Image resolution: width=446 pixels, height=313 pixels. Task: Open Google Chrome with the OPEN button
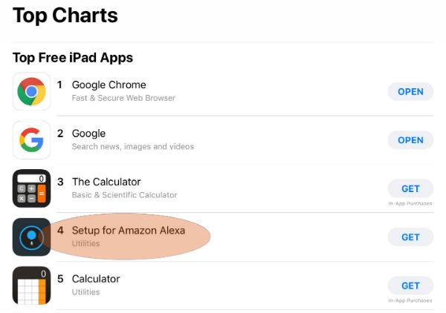point(410,92)
